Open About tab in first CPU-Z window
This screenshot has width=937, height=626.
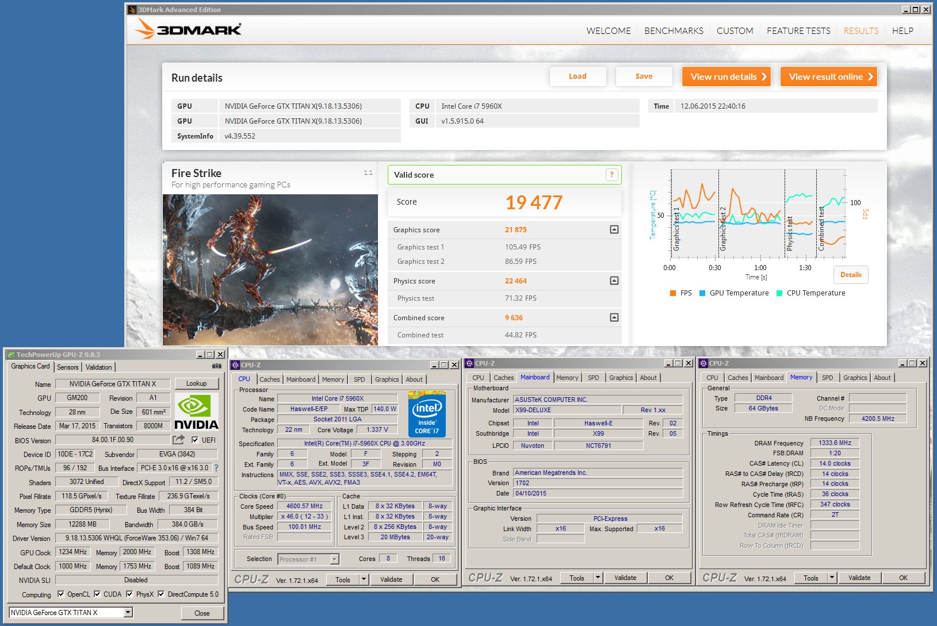click(414, 379)
